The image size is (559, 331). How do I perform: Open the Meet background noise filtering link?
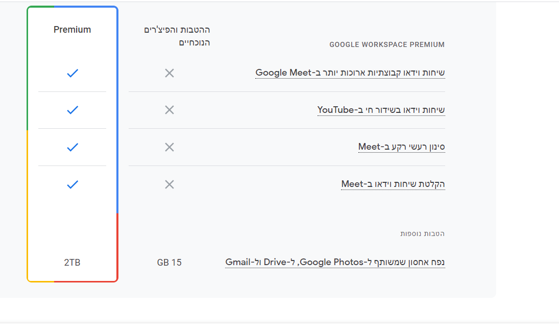click(x=401, y=147)
